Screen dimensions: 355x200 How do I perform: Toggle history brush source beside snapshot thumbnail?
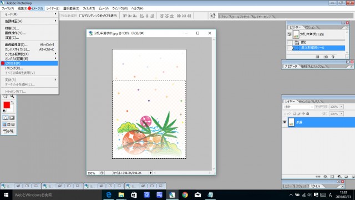tap(290, 34)
